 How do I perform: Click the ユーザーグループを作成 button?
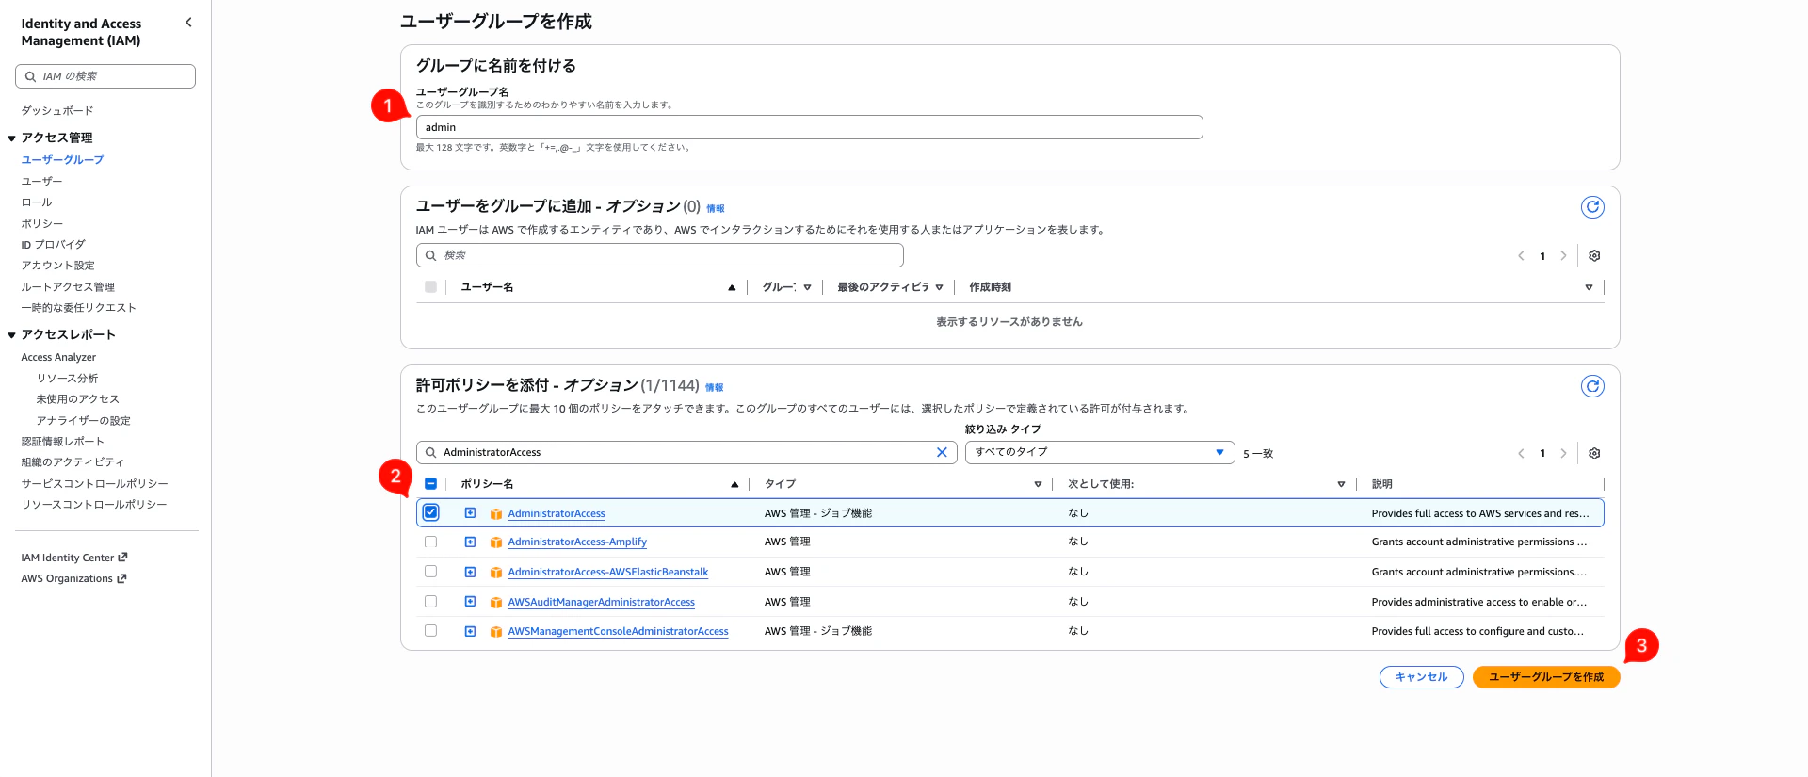(1546, 677)
